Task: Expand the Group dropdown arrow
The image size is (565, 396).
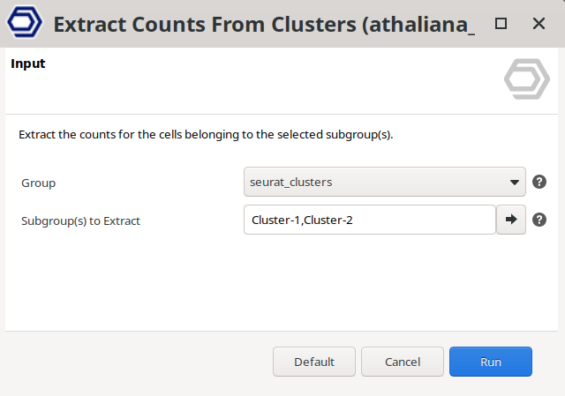Action: click(x=515, y=183)
